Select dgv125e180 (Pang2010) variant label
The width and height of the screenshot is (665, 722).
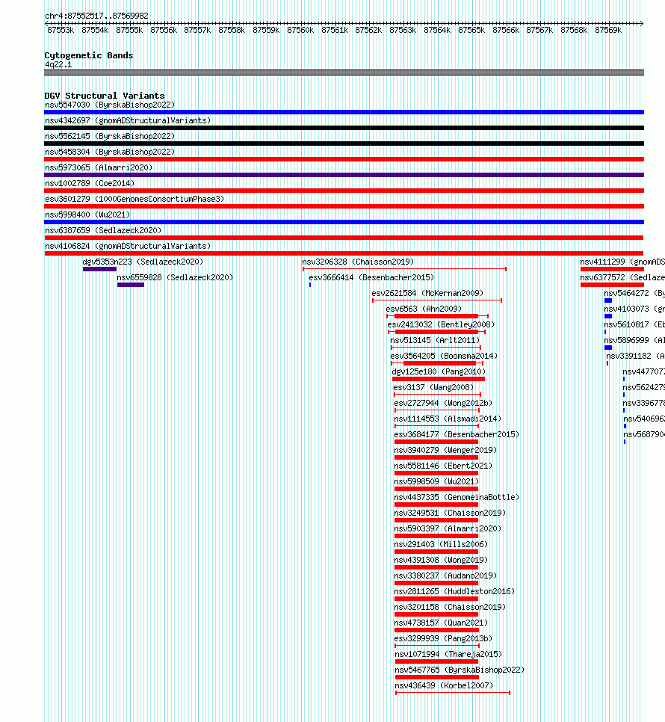click(x=439, y=371)
